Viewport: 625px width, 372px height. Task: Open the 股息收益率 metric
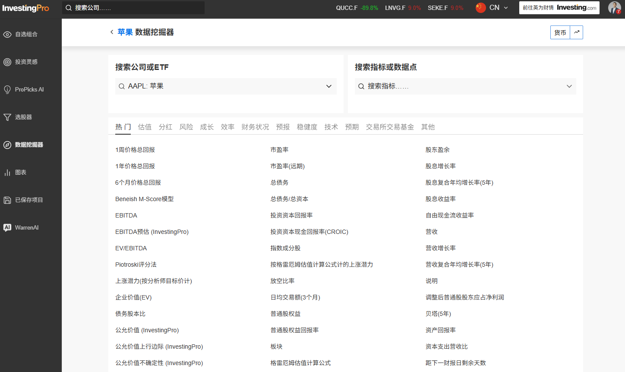pyautogui.click(x=440, y=199)
